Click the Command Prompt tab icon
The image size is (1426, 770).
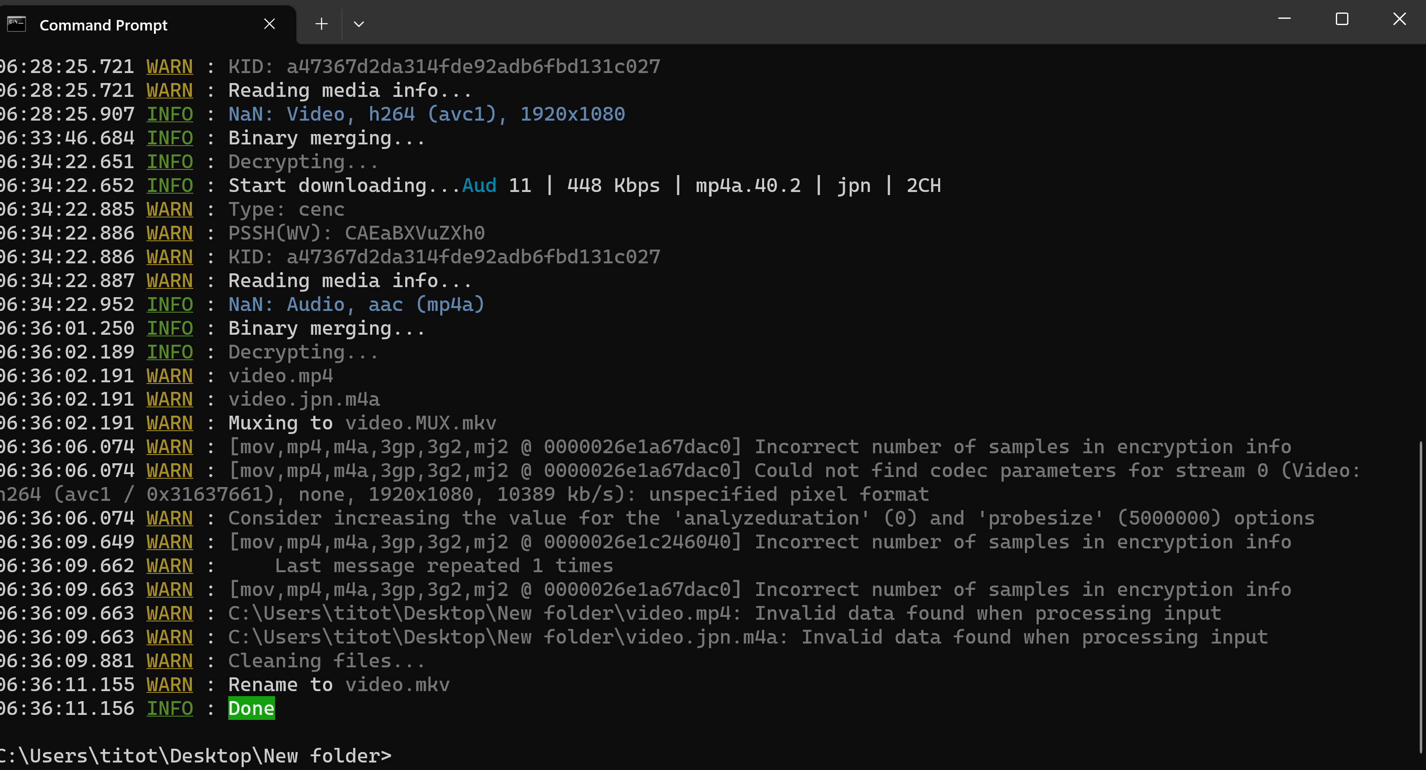(x=17, y=24)
